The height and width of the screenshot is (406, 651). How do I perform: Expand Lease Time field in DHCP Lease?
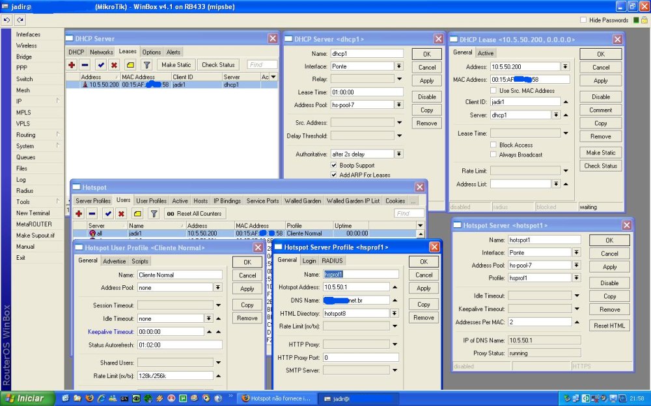click(566, 133)
